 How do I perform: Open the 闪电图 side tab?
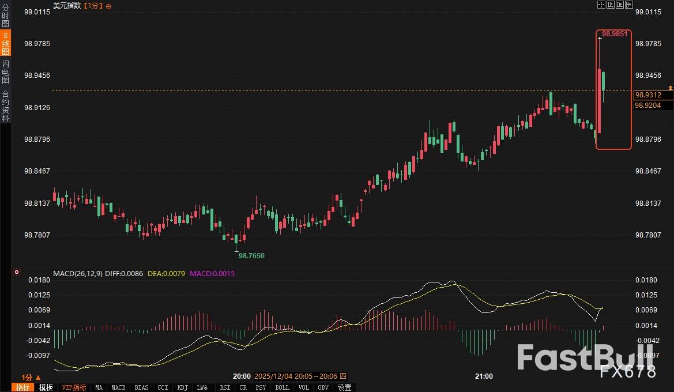pos(5,71)
